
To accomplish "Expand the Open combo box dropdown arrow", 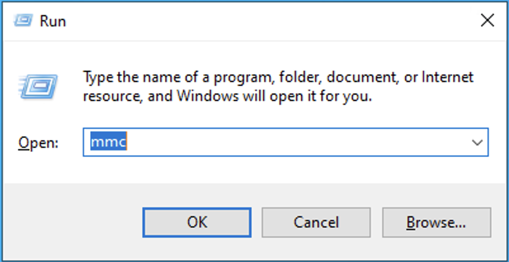I will [477, 142].
